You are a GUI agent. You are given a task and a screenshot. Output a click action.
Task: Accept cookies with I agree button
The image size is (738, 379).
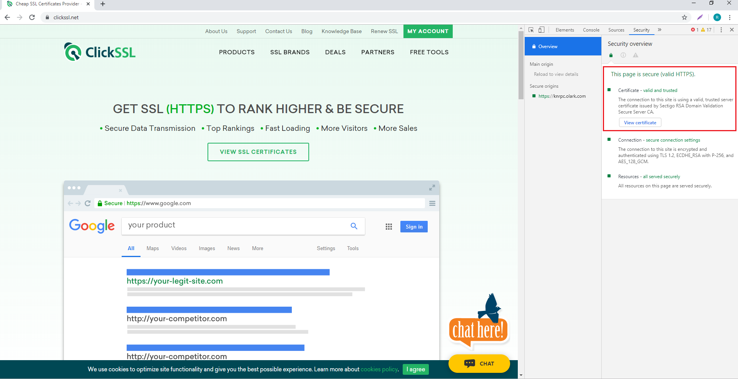click(x=416, y=369)
